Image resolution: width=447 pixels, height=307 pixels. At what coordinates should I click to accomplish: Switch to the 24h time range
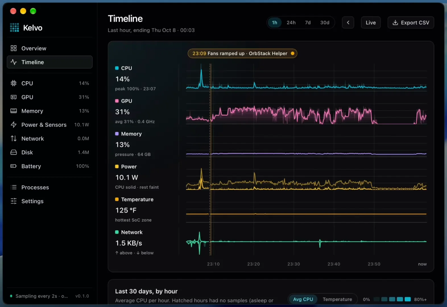click(291, 23)
